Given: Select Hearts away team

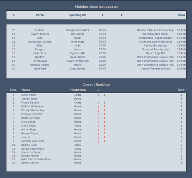Looking at the screenshot, I should (x=78, y=49).
